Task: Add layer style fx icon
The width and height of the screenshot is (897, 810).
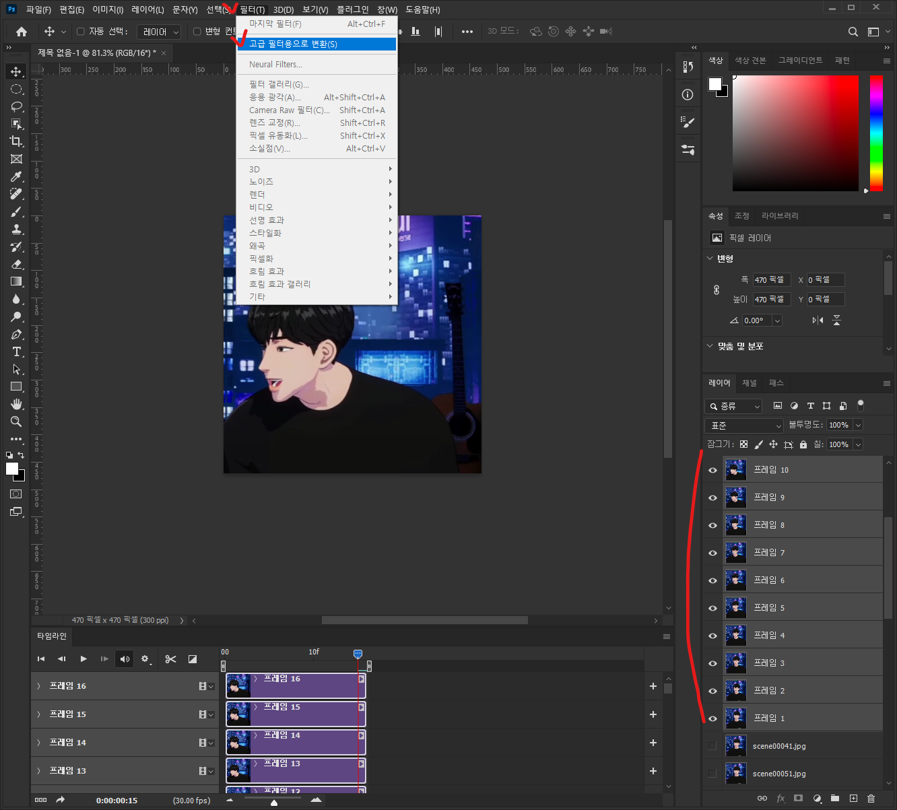Action: [x=780, y=799]
